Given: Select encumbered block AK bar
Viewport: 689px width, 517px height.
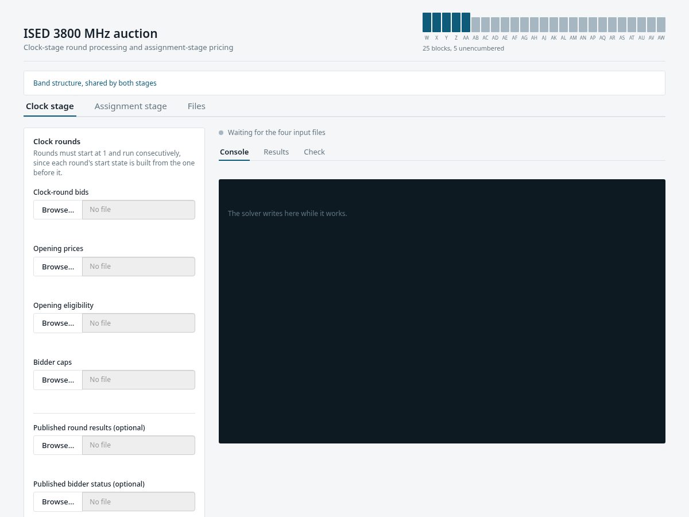Looking at the screenshot, I should tap(553, 25).
